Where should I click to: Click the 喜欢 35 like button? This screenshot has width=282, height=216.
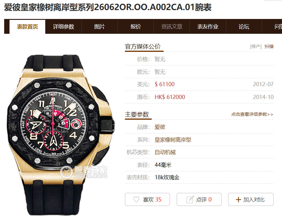pyautogui.click(x=147, y=199)
